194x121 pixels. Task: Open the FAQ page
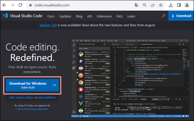(120, 16)
